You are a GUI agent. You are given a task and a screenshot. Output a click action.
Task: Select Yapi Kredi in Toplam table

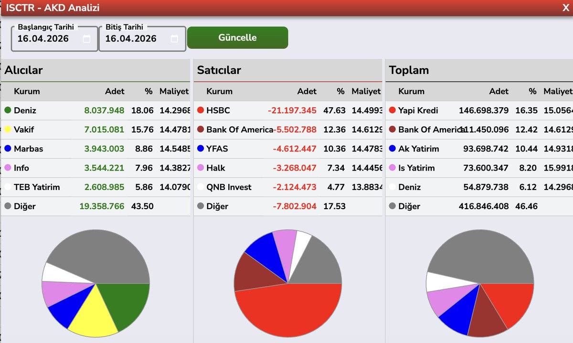[x=418, y=110]
